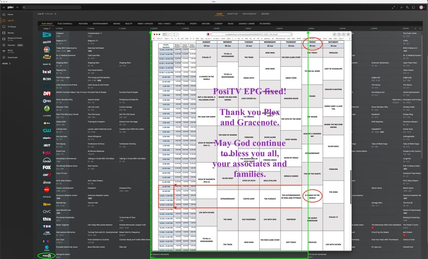Image resolution: width=428 pixels, height=259 pixels.
Task: Go back with the Plex back arrow
Action: click(18, 8)
